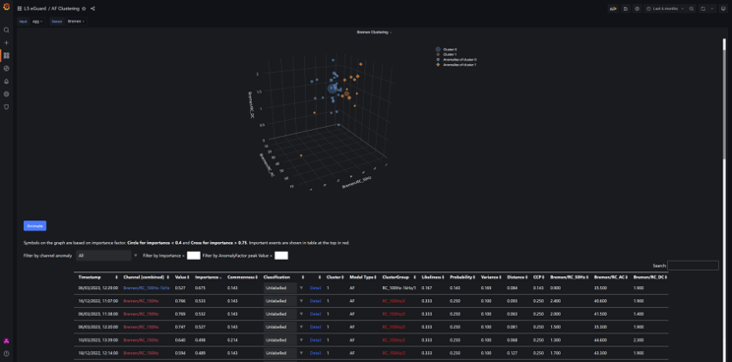This screenshot has width=732, height=362.
Task: Open Detail link for 06/03/2023 11:38:00 row
Action: 315,314
